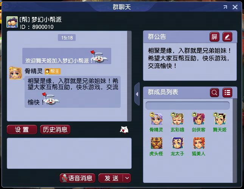Viewport: 244px width, 189px height.
Task: Select member 剑侠客 avatar
Action: [199, 119]
